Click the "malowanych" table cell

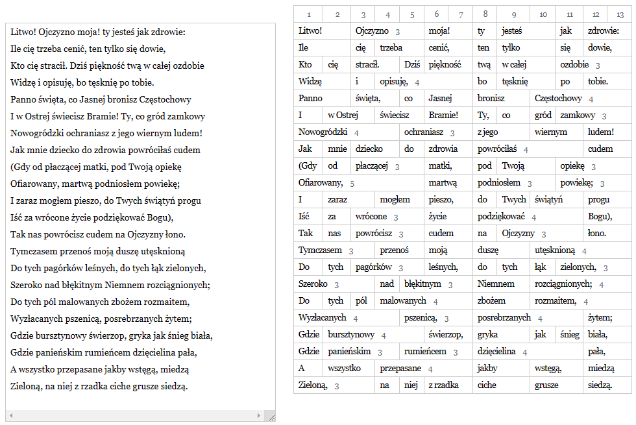[424, 301]
